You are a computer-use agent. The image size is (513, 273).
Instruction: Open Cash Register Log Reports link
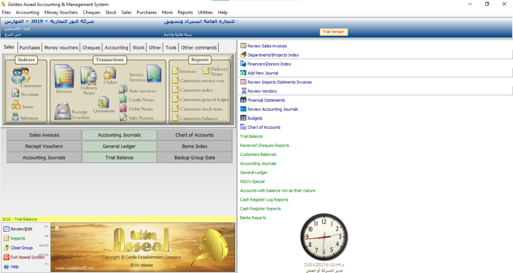click(264, 200)
